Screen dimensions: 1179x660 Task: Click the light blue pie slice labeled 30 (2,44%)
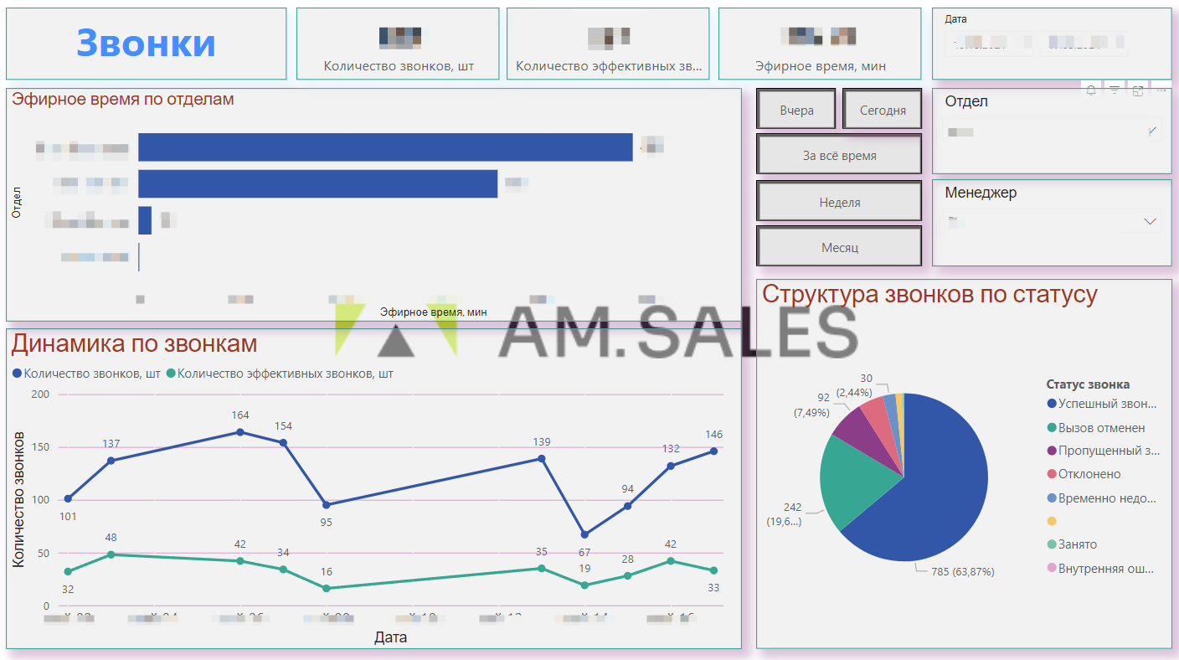point(893,415)
